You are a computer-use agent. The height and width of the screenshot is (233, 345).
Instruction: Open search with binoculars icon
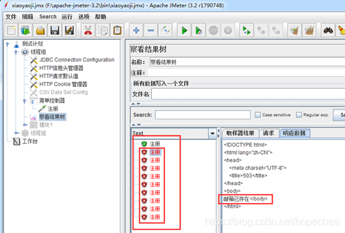328,30
